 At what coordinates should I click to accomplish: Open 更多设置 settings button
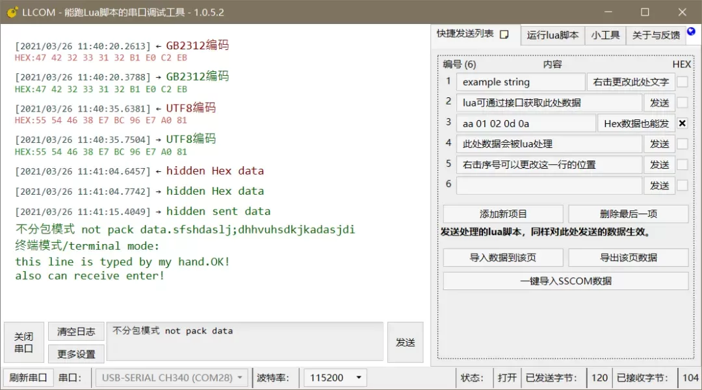coord(76,354)
